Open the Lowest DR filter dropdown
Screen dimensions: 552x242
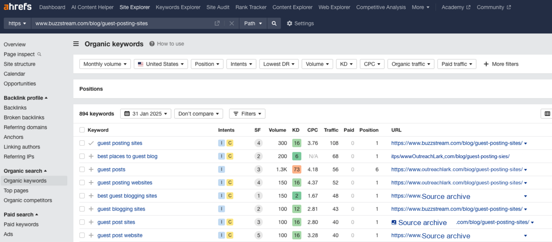click(x=279, y=64)
